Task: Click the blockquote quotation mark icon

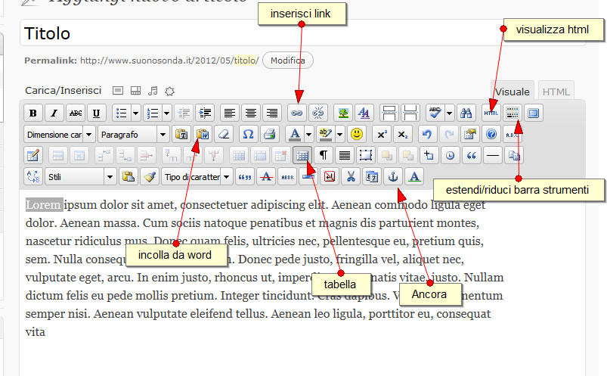Action: tap(471, 156)
